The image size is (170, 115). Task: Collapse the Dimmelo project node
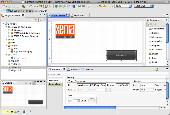3,24
